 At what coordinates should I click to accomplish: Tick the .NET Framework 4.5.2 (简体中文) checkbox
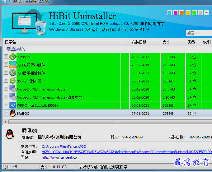click(x=6, y=97)
